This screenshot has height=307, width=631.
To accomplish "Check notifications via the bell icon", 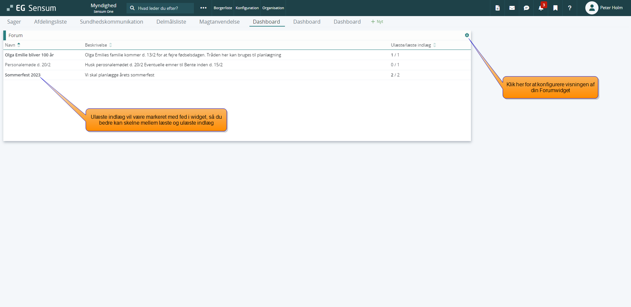I will (x=541, y=9).
